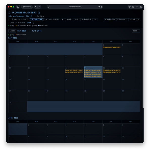Switch to the CALENDAR:FILTER tab
Screen dimensions: 150x151
pos(52,20)
